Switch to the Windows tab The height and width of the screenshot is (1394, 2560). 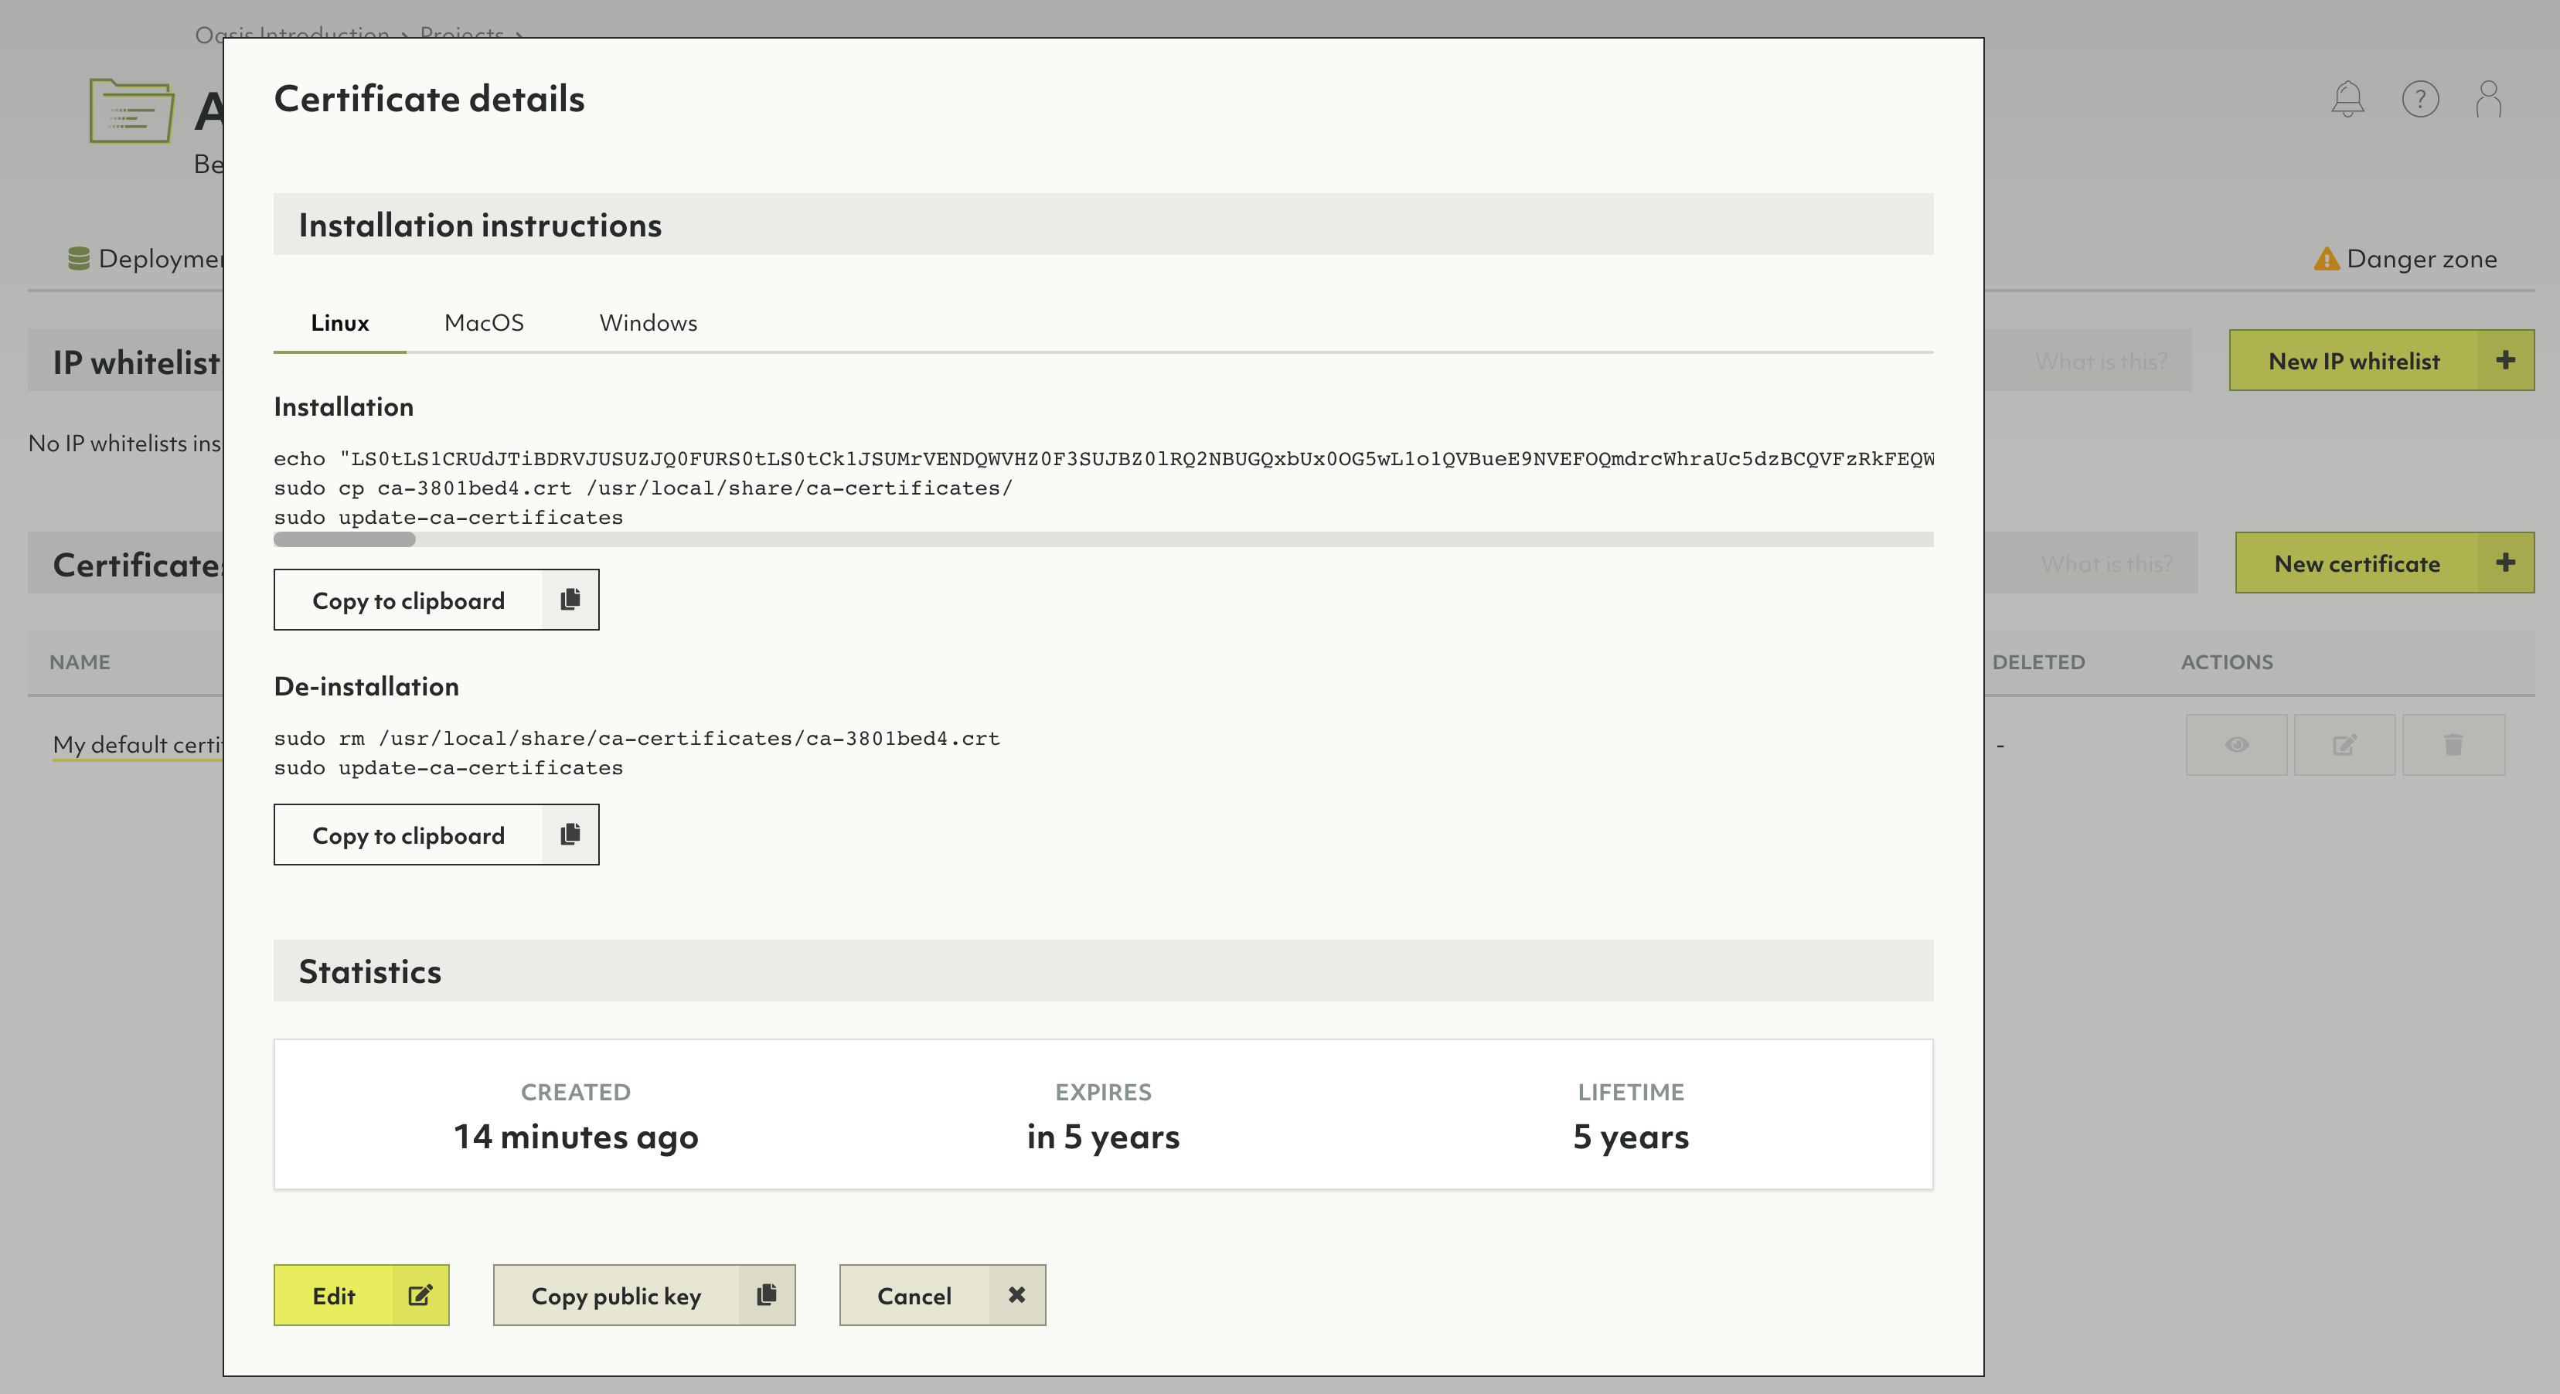tap(648, 323)
